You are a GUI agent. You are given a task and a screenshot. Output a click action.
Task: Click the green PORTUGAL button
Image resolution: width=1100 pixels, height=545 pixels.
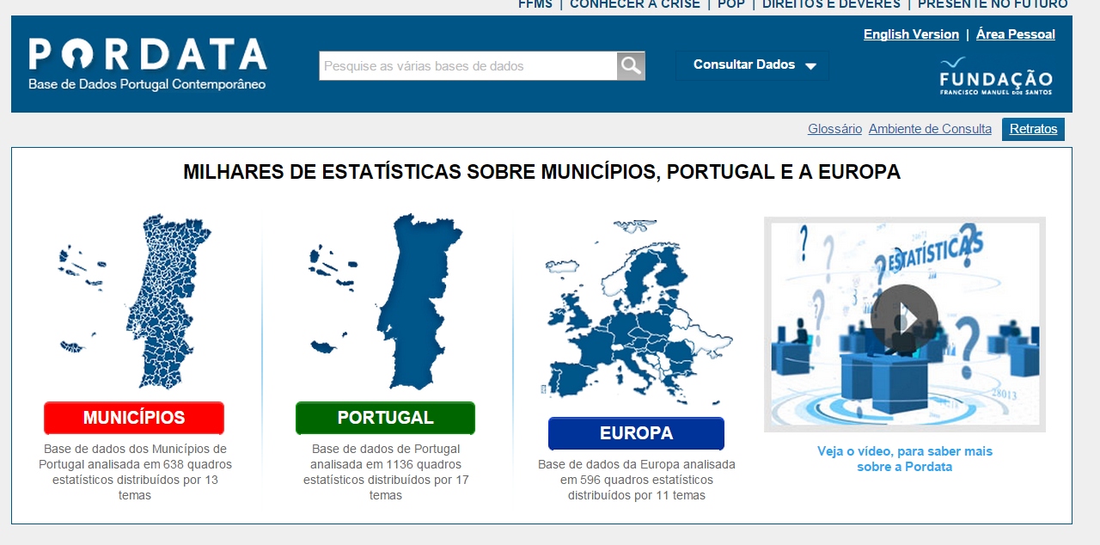click(385, 418)
